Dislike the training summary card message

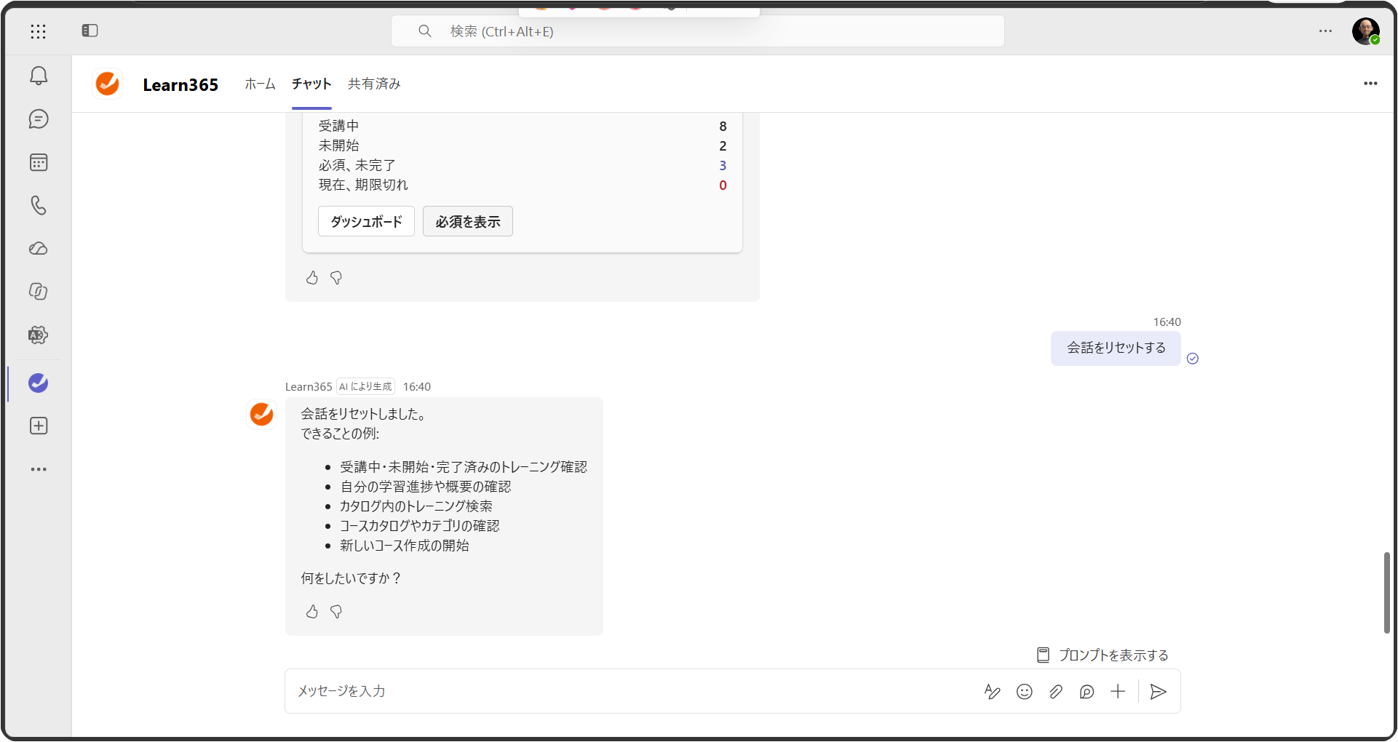point(336,278)
